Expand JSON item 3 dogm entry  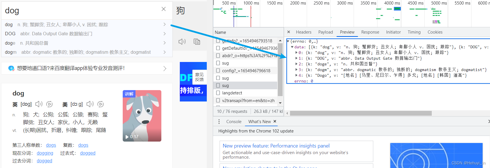pos(296,70)
